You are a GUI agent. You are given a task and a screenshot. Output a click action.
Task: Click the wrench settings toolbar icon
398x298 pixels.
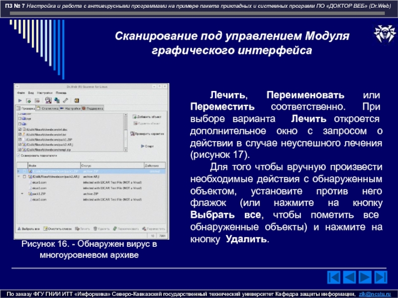click(x=66, y=100)
